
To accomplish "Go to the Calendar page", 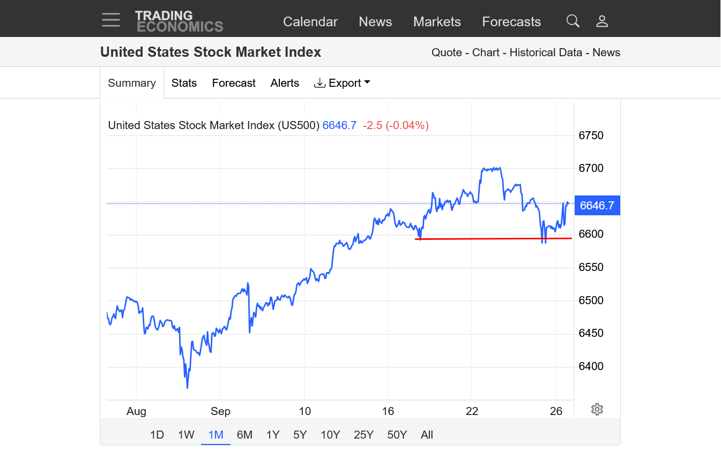I will (310, 22).
